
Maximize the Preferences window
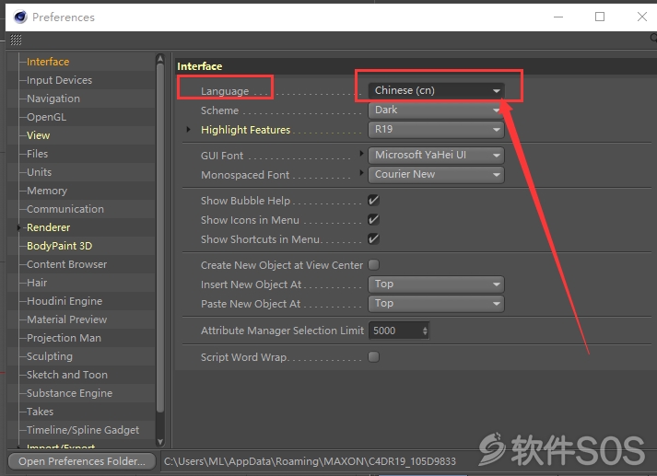[600, 17]
